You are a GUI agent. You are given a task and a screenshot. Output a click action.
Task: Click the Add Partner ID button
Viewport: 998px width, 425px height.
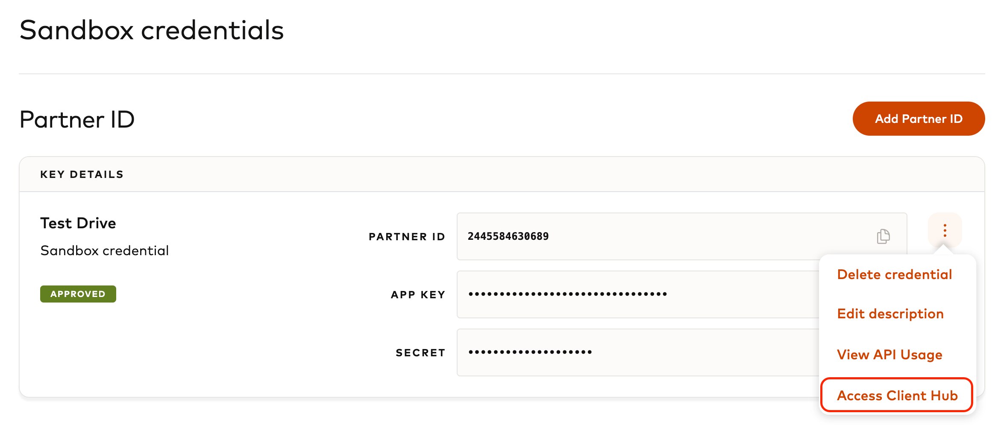(919, 119)
